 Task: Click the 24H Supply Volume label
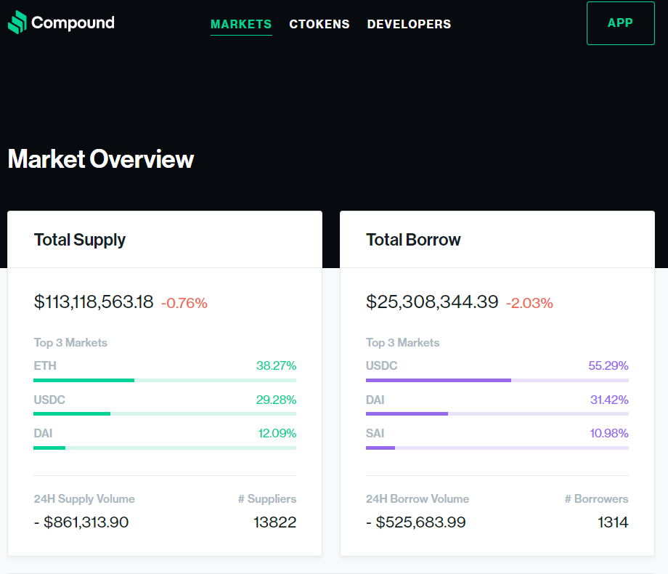coord(84,499)
